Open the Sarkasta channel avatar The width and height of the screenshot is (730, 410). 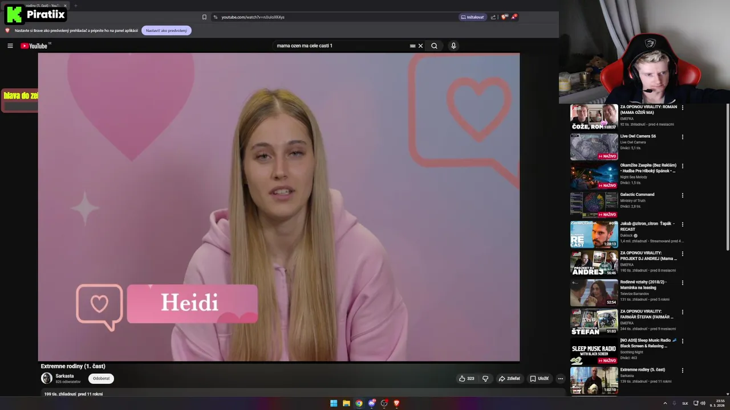[x=47, y=378]
